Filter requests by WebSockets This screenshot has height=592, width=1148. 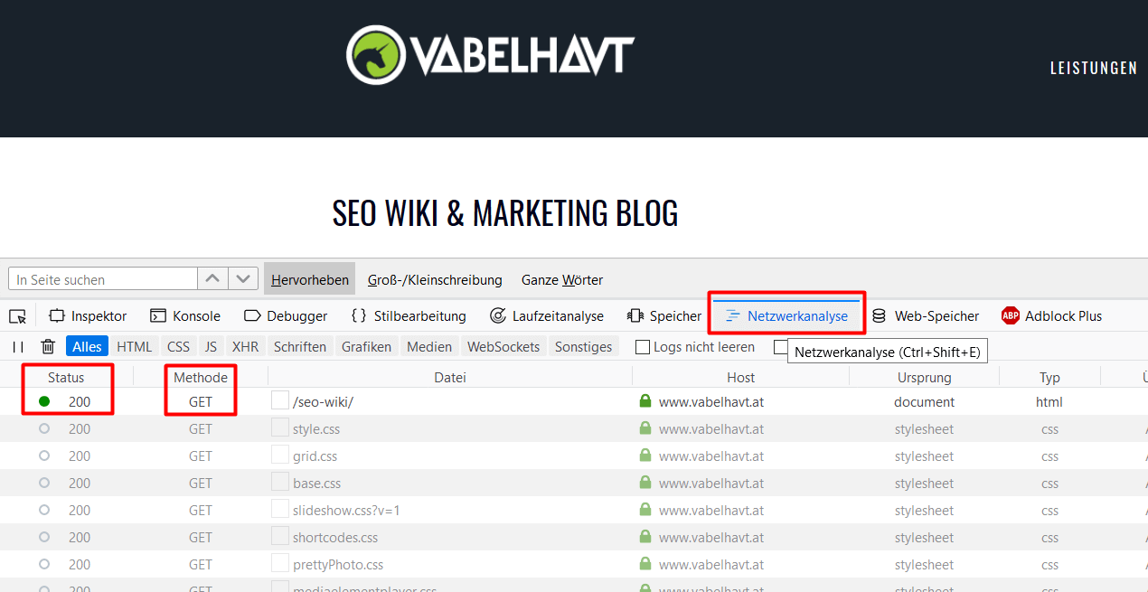click(x=503, y=346)
